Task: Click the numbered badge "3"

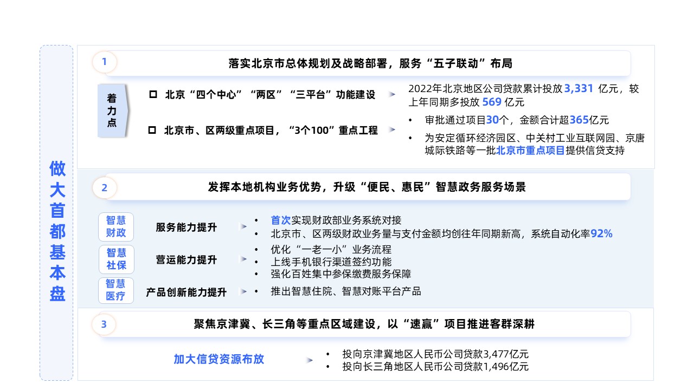Action: [x=104, y=324]
